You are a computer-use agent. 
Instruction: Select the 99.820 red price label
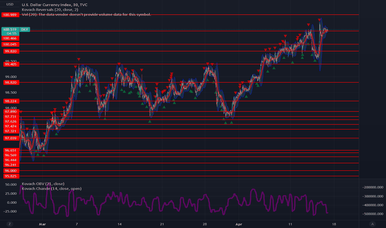click(11, 51)
